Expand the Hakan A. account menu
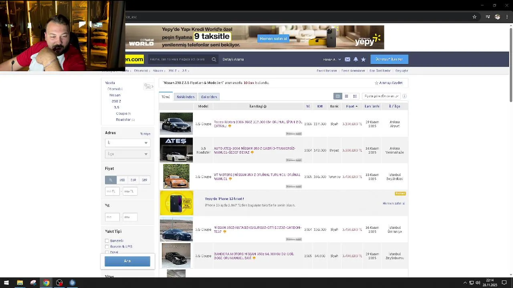 [x=332, y=59]
